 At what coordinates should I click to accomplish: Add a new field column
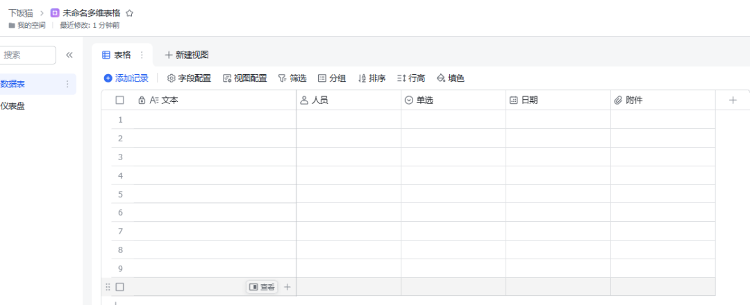click(733, 101)
